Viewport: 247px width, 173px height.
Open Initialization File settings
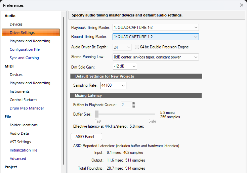[24, 150]
